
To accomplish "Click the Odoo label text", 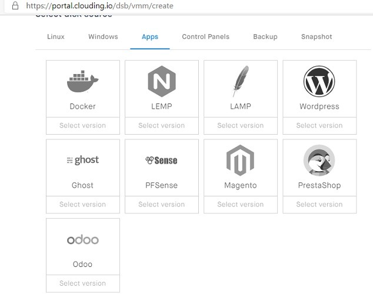I will (82, 264).
